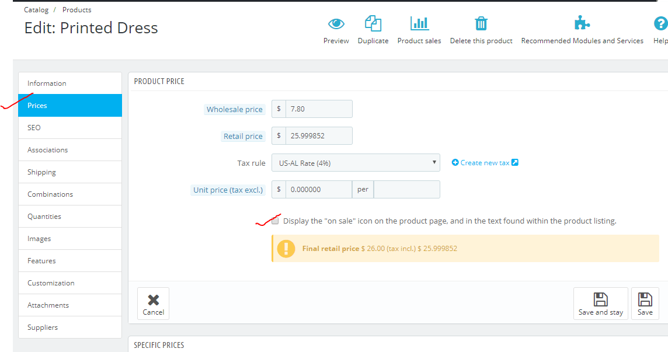The width and height of the screenshot is (668, 352).
Task: Click the Preview eye icon
Action: [x=336, y=24]
